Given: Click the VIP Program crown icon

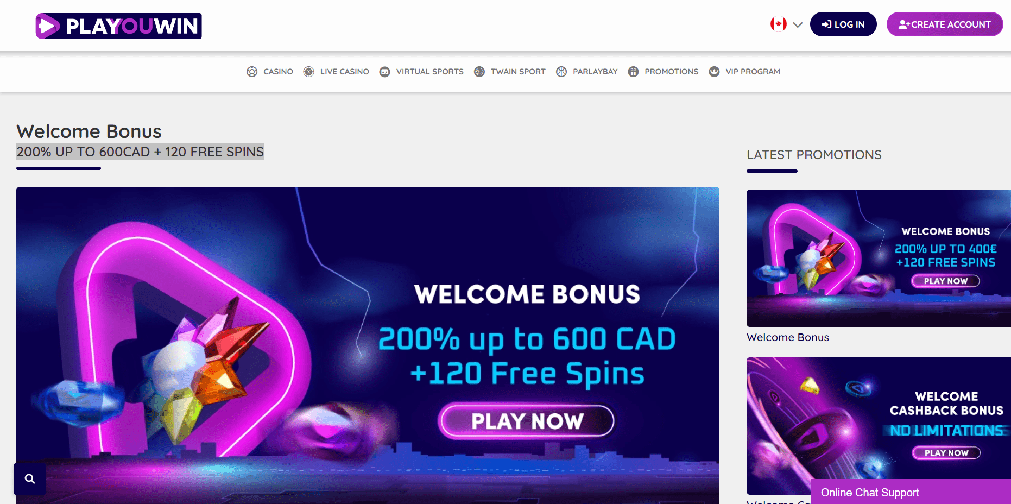Looking at the screenshot, I should (714, 72).
